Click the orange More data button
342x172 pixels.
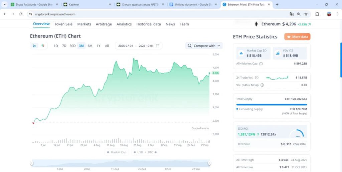297,37
